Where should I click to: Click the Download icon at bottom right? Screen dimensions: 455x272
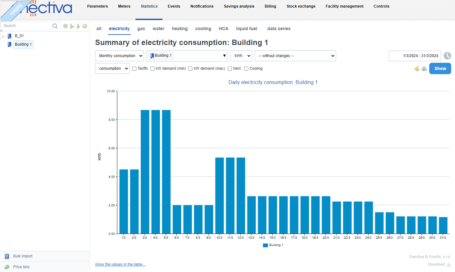tap(449, 264)
